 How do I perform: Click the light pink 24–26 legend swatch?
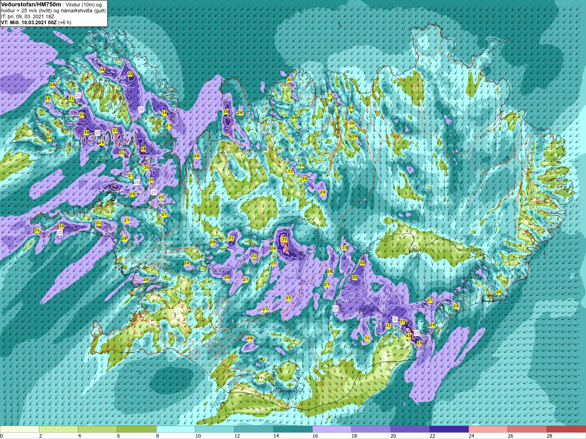[x=488, y=429]
